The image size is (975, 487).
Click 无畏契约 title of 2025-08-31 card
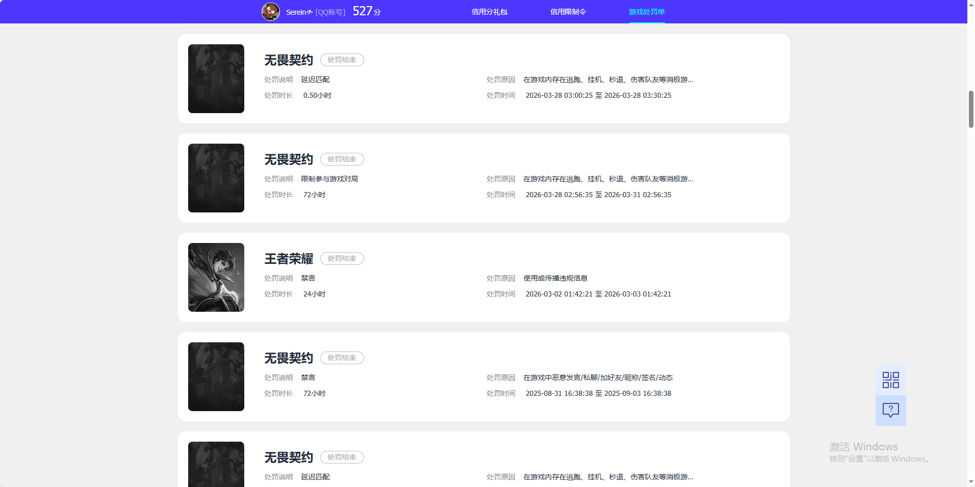[289, 358]
